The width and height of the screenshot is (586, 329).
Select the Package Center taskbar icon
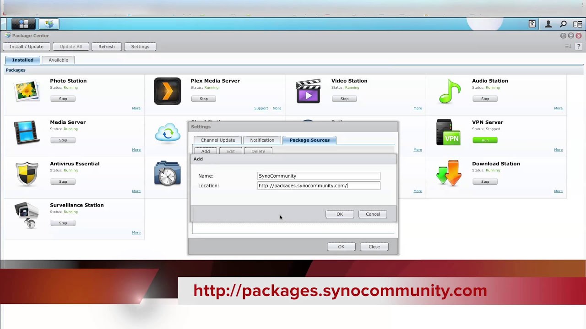49,24
